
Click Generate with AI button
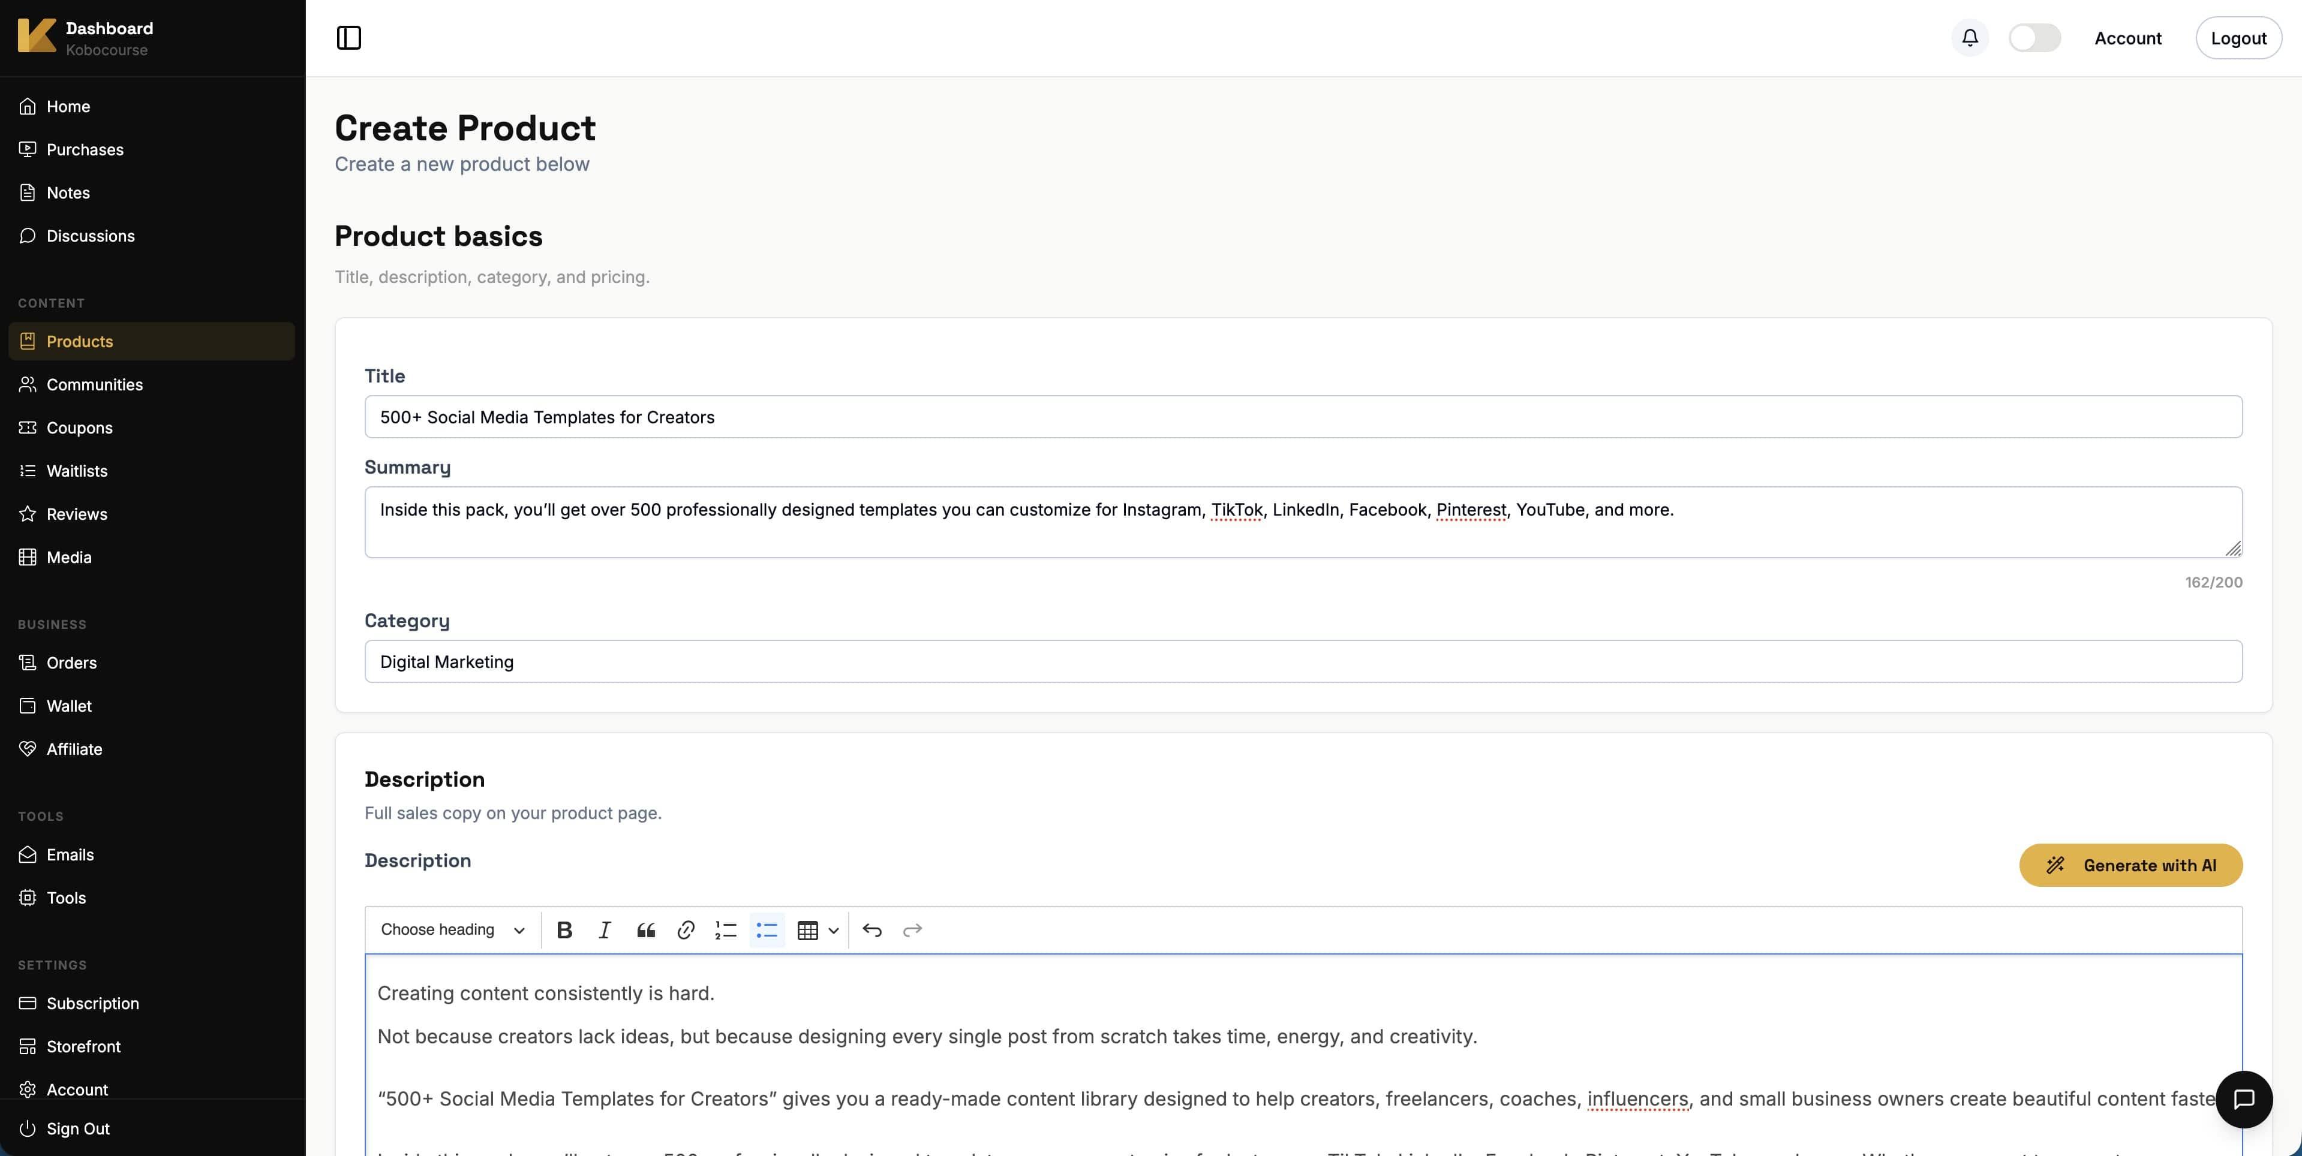pyautogui.click(x=2130, y=866)
